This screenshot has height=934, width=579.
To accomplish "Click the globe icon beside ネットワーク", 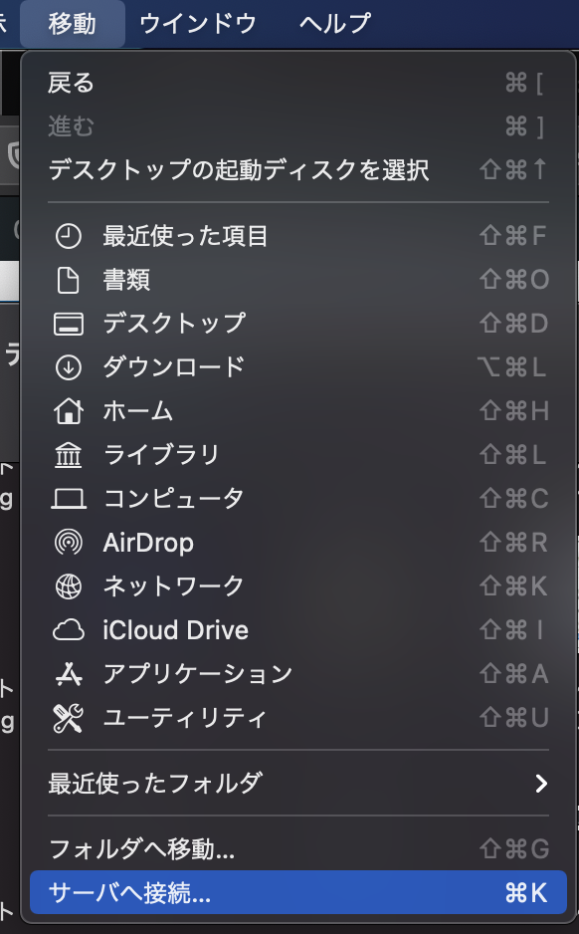I will pyautogui.click(x=69, y=586).
